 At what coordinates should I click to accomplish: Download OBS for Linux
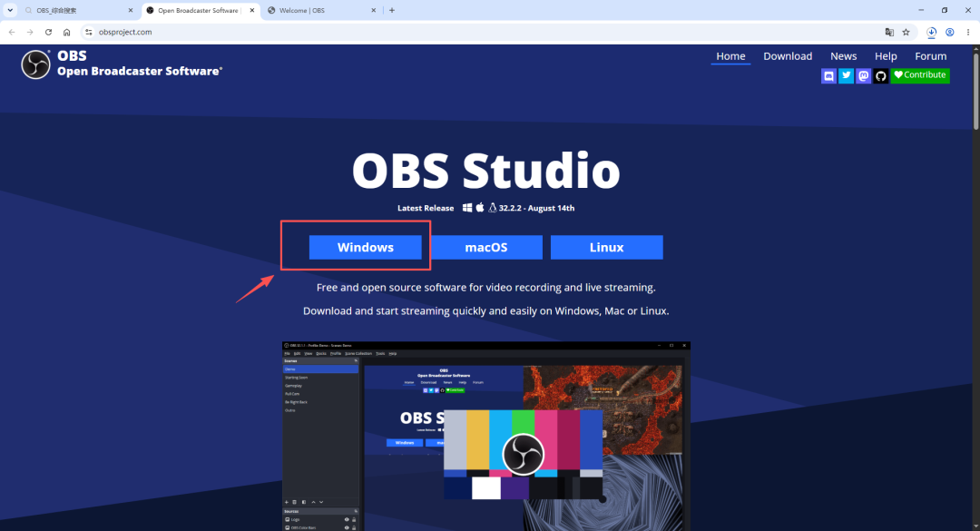606,247
